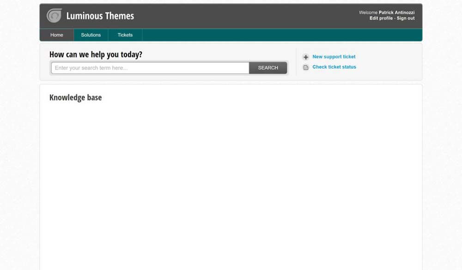Click the Edit profile link

click(381, 18)
